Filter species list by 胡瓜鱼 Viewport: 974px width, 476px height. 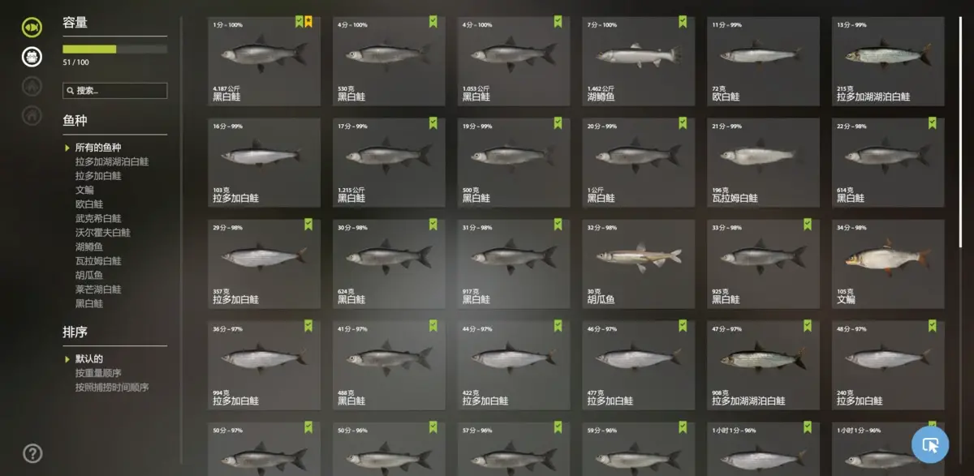[x=88, y=275]
